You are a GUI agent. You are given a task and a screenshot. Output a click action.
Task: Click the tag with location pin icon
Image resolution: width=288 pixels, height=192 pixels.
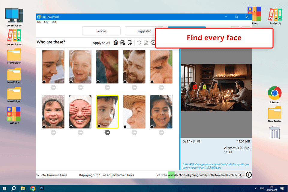[x=130, y=43]
